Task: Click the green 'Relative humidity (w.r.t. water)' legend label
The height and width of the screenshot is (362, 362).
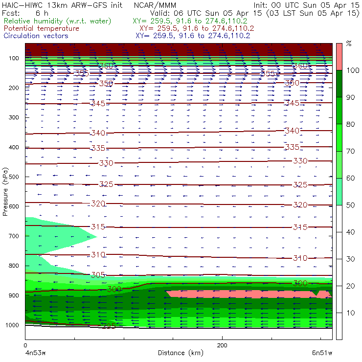Action: tap(58, 21)
